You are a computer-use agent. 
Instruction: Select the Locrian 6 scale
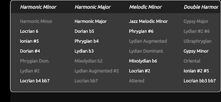(29, 31)
